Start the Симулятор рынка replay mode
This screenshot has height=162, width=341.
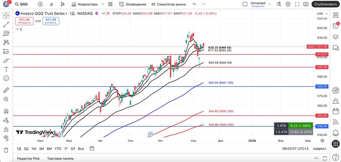pyautogui.click(x=169, y=4)
